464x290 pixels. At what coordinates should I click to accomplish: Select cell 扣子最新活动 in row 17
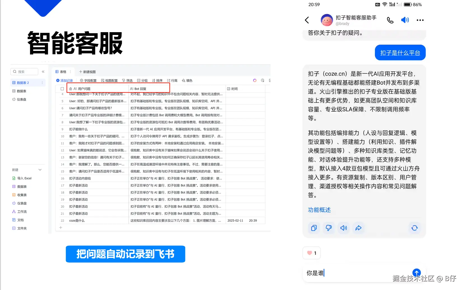click(x=98, y=185)
